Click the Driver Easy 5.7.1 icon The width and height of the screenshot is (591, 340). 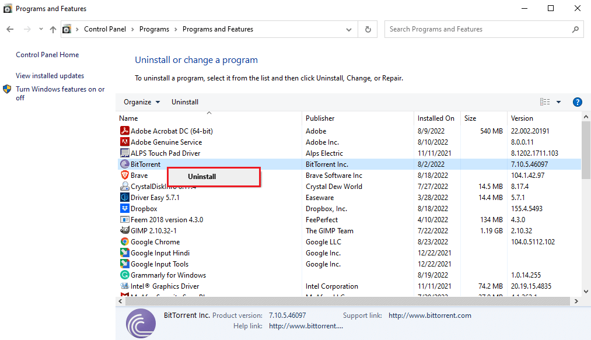click(x=124, y=197)
